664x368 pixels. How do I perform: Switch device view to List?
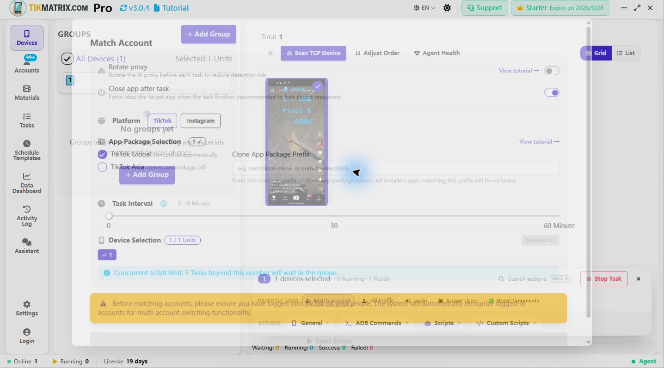626,53
